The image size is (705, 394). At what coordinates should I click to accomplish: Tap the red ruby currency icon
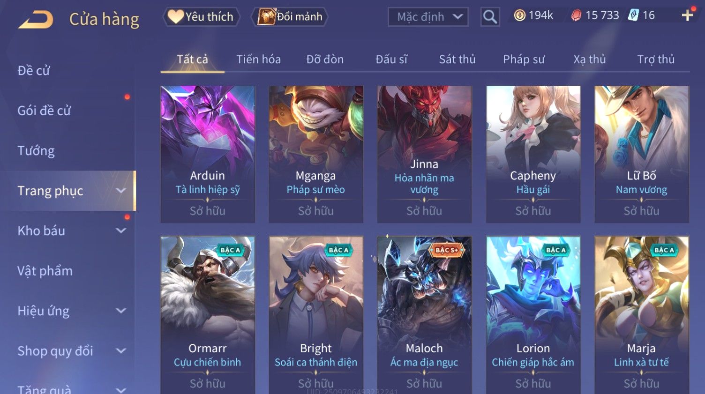[576, 15]
